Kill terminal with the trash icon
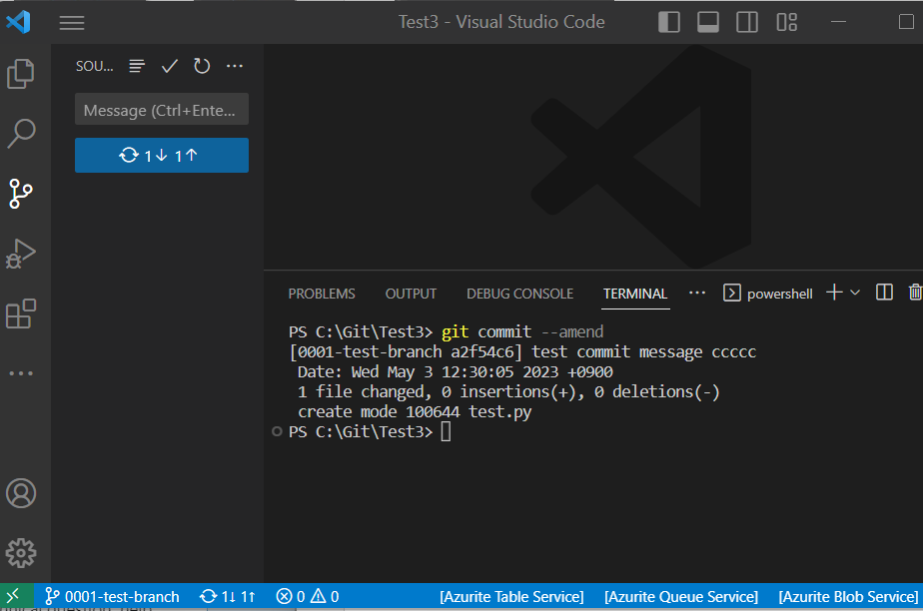Image resolution: width=923 pixels, height=611 pixels. point(915,293)
